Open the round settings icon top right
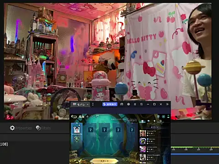Image resolution: width=219 pixels, height=164 pixels. coord(158,117)
